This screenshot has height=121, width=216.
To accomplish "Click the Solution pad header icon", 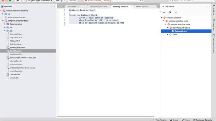I will tap(2, 6).
